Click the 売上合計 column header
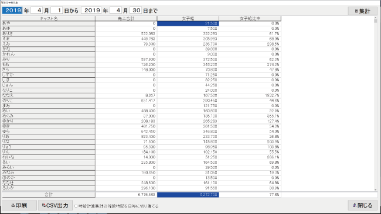This screenshot has height=214, width=381. pos(126,19)
